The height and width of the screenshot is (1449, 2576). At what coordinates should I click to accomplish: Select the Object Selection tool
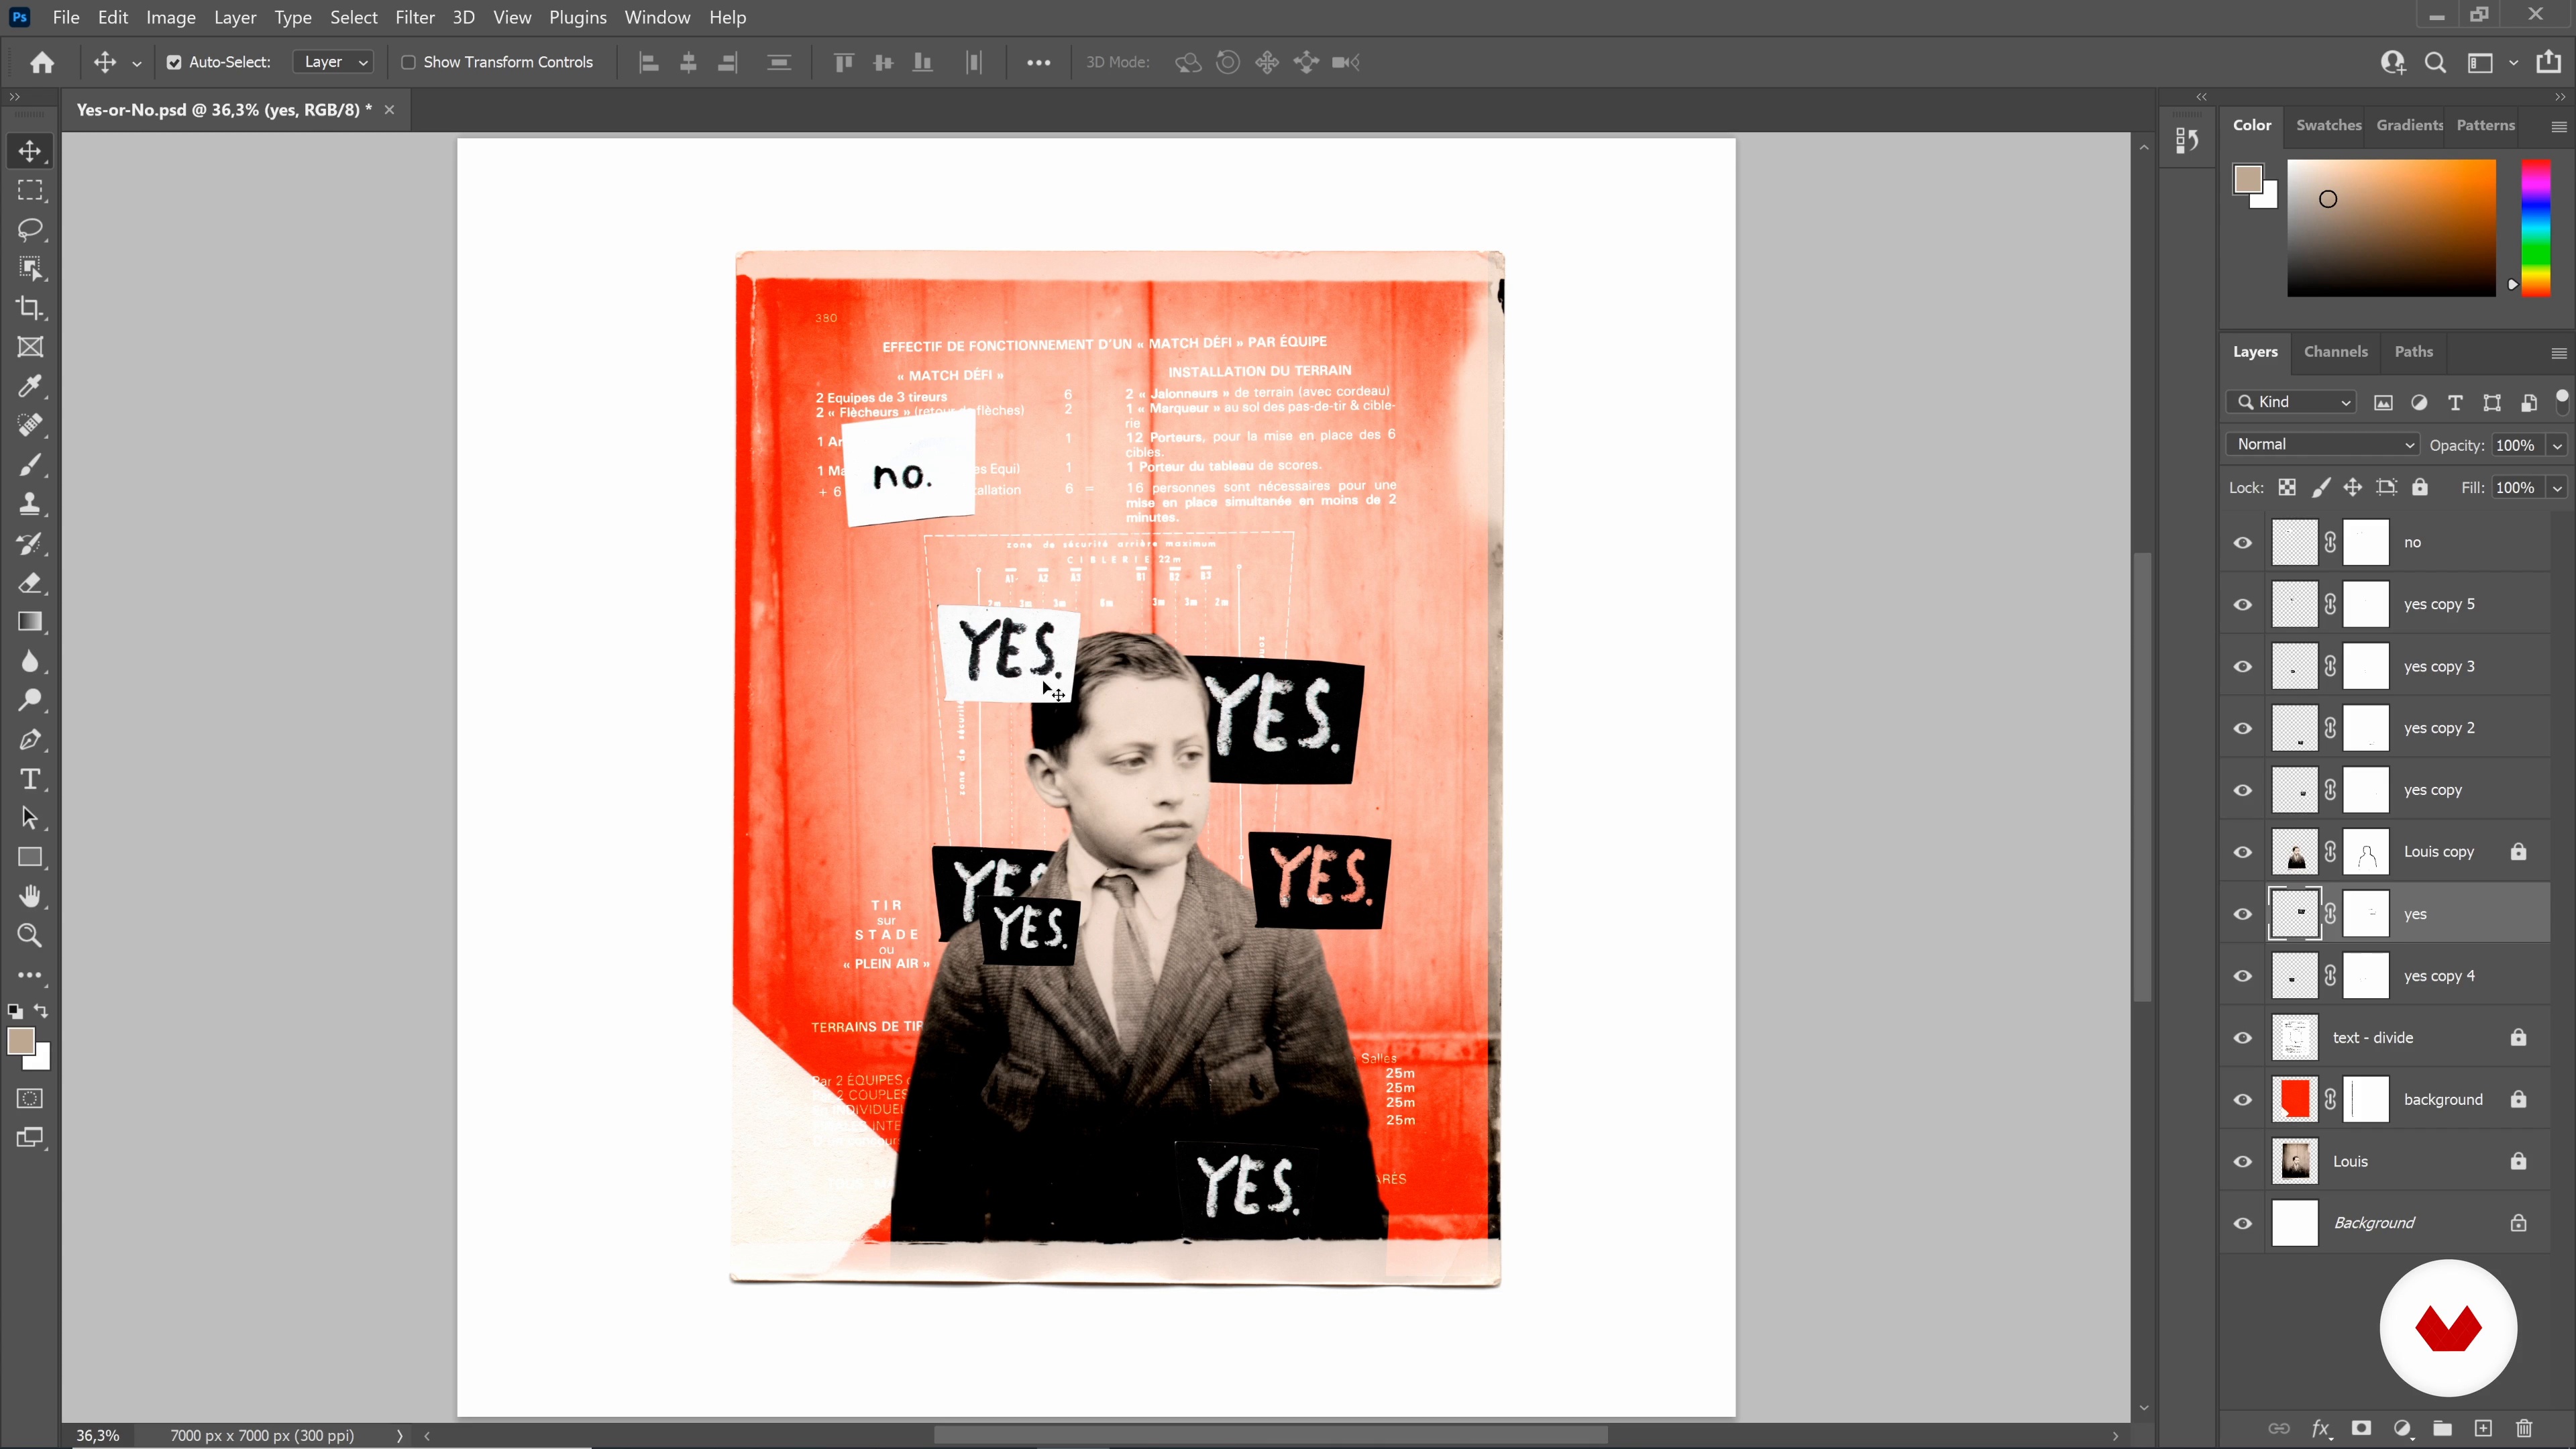point(30,268)
